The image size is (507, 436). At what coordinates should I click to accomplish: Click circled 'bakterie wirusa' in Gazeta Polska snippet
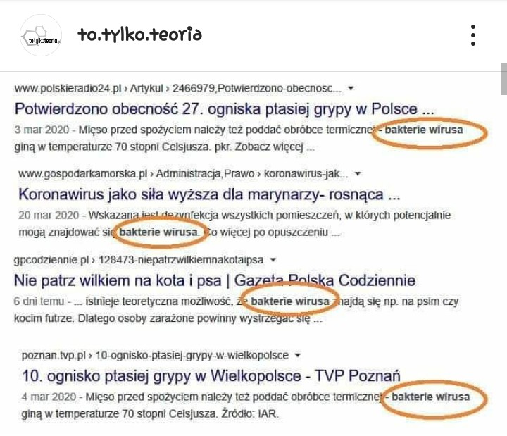pyautogui.click(x=290, y=301)
